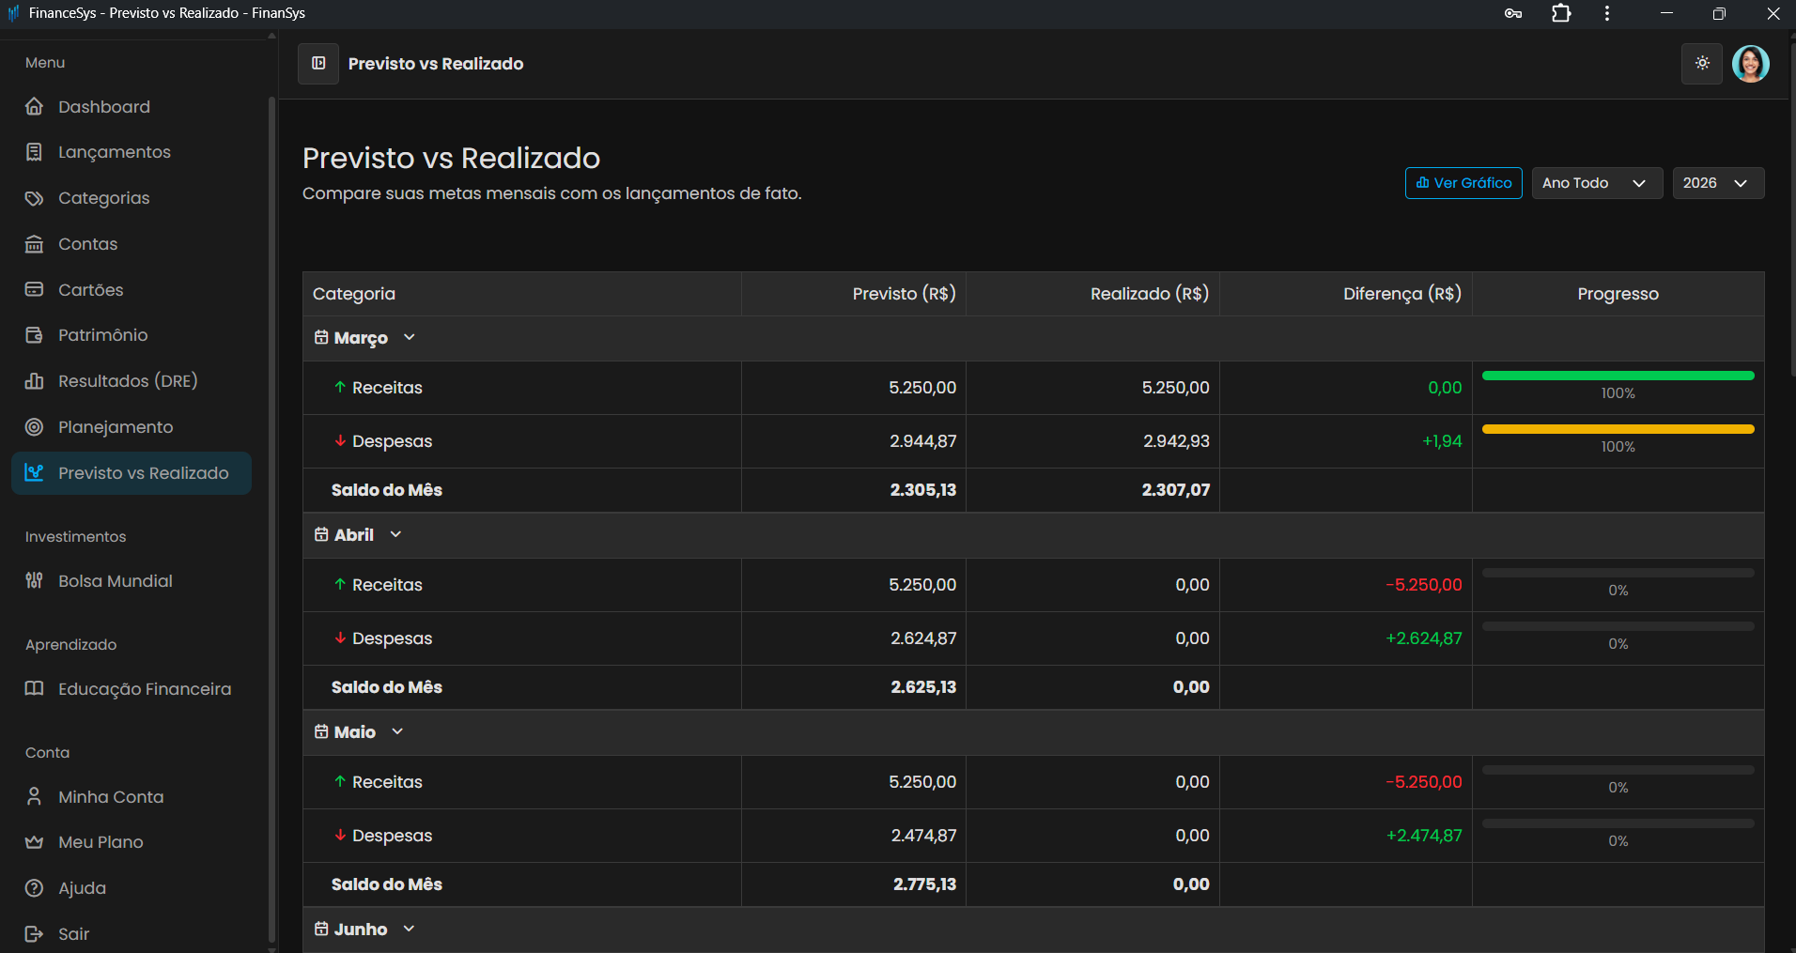1796x953 pixels.
Task: Click the Ver Gráfico button
Action: [x=1463, y=183]
